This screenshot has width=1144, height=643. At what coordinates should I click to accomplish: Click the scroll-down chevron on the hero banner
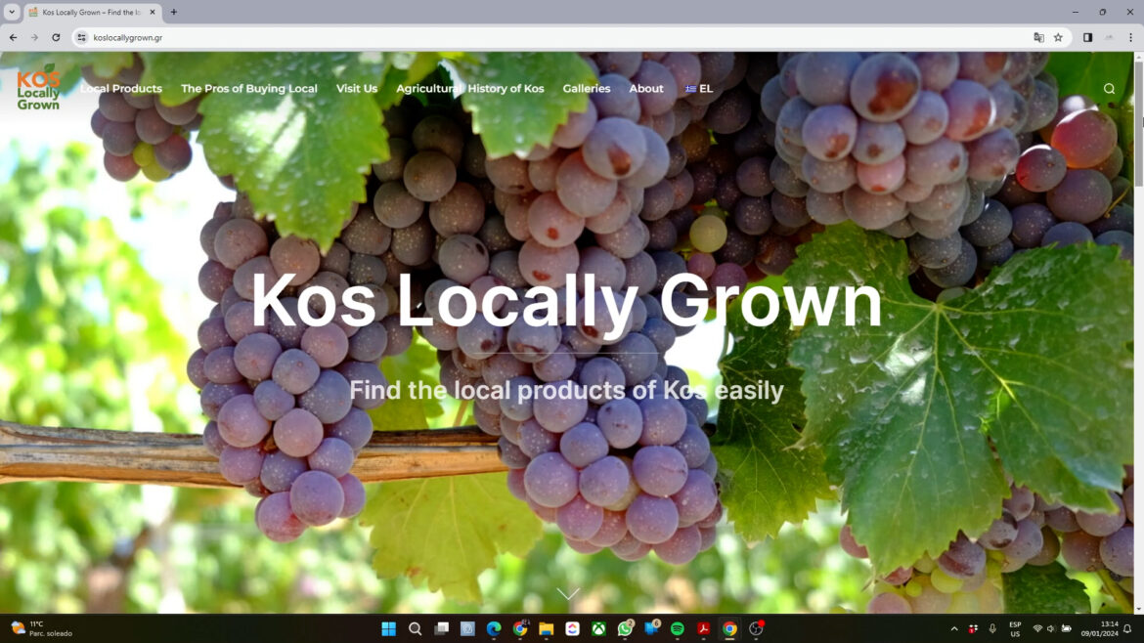568,592
